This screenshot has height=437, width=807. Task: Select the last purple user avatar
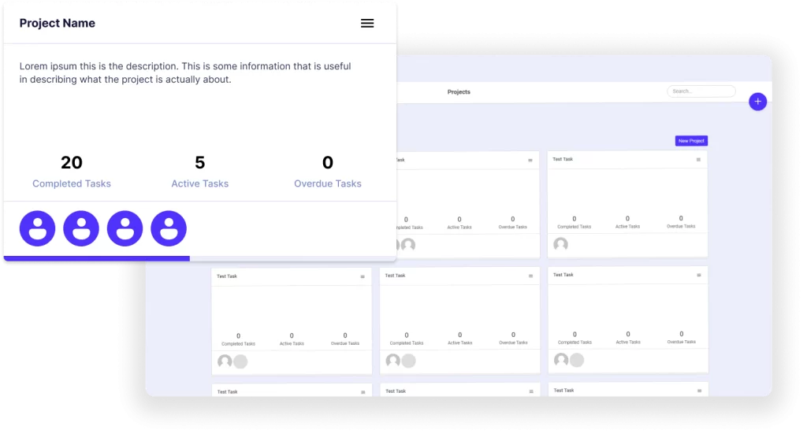click(169, 228)
